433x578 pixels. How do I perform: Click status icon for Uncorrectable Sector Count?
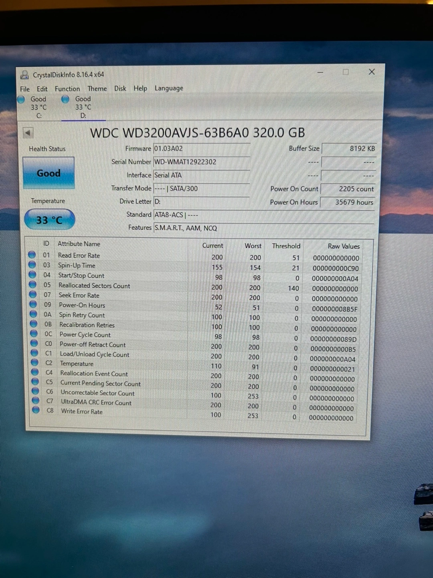(x=35, y=391)
